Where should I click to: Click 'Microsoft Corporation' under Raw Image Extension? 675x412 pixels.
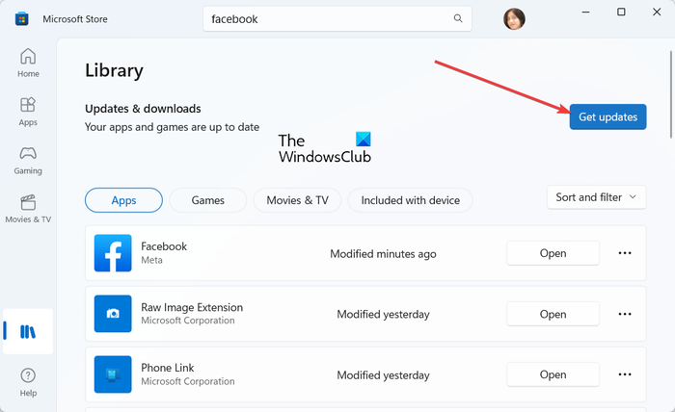tap(188, 321)
